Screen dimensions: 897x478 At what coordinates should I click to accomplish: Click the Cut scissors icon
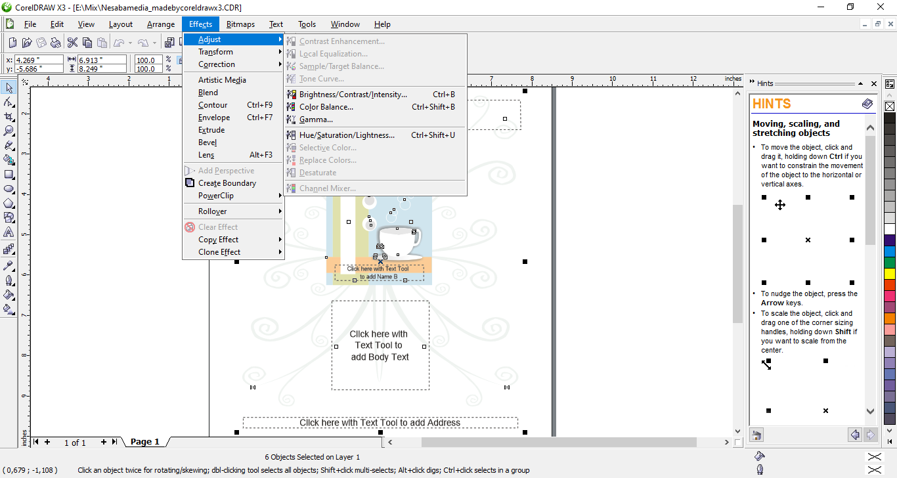point(72,43)
